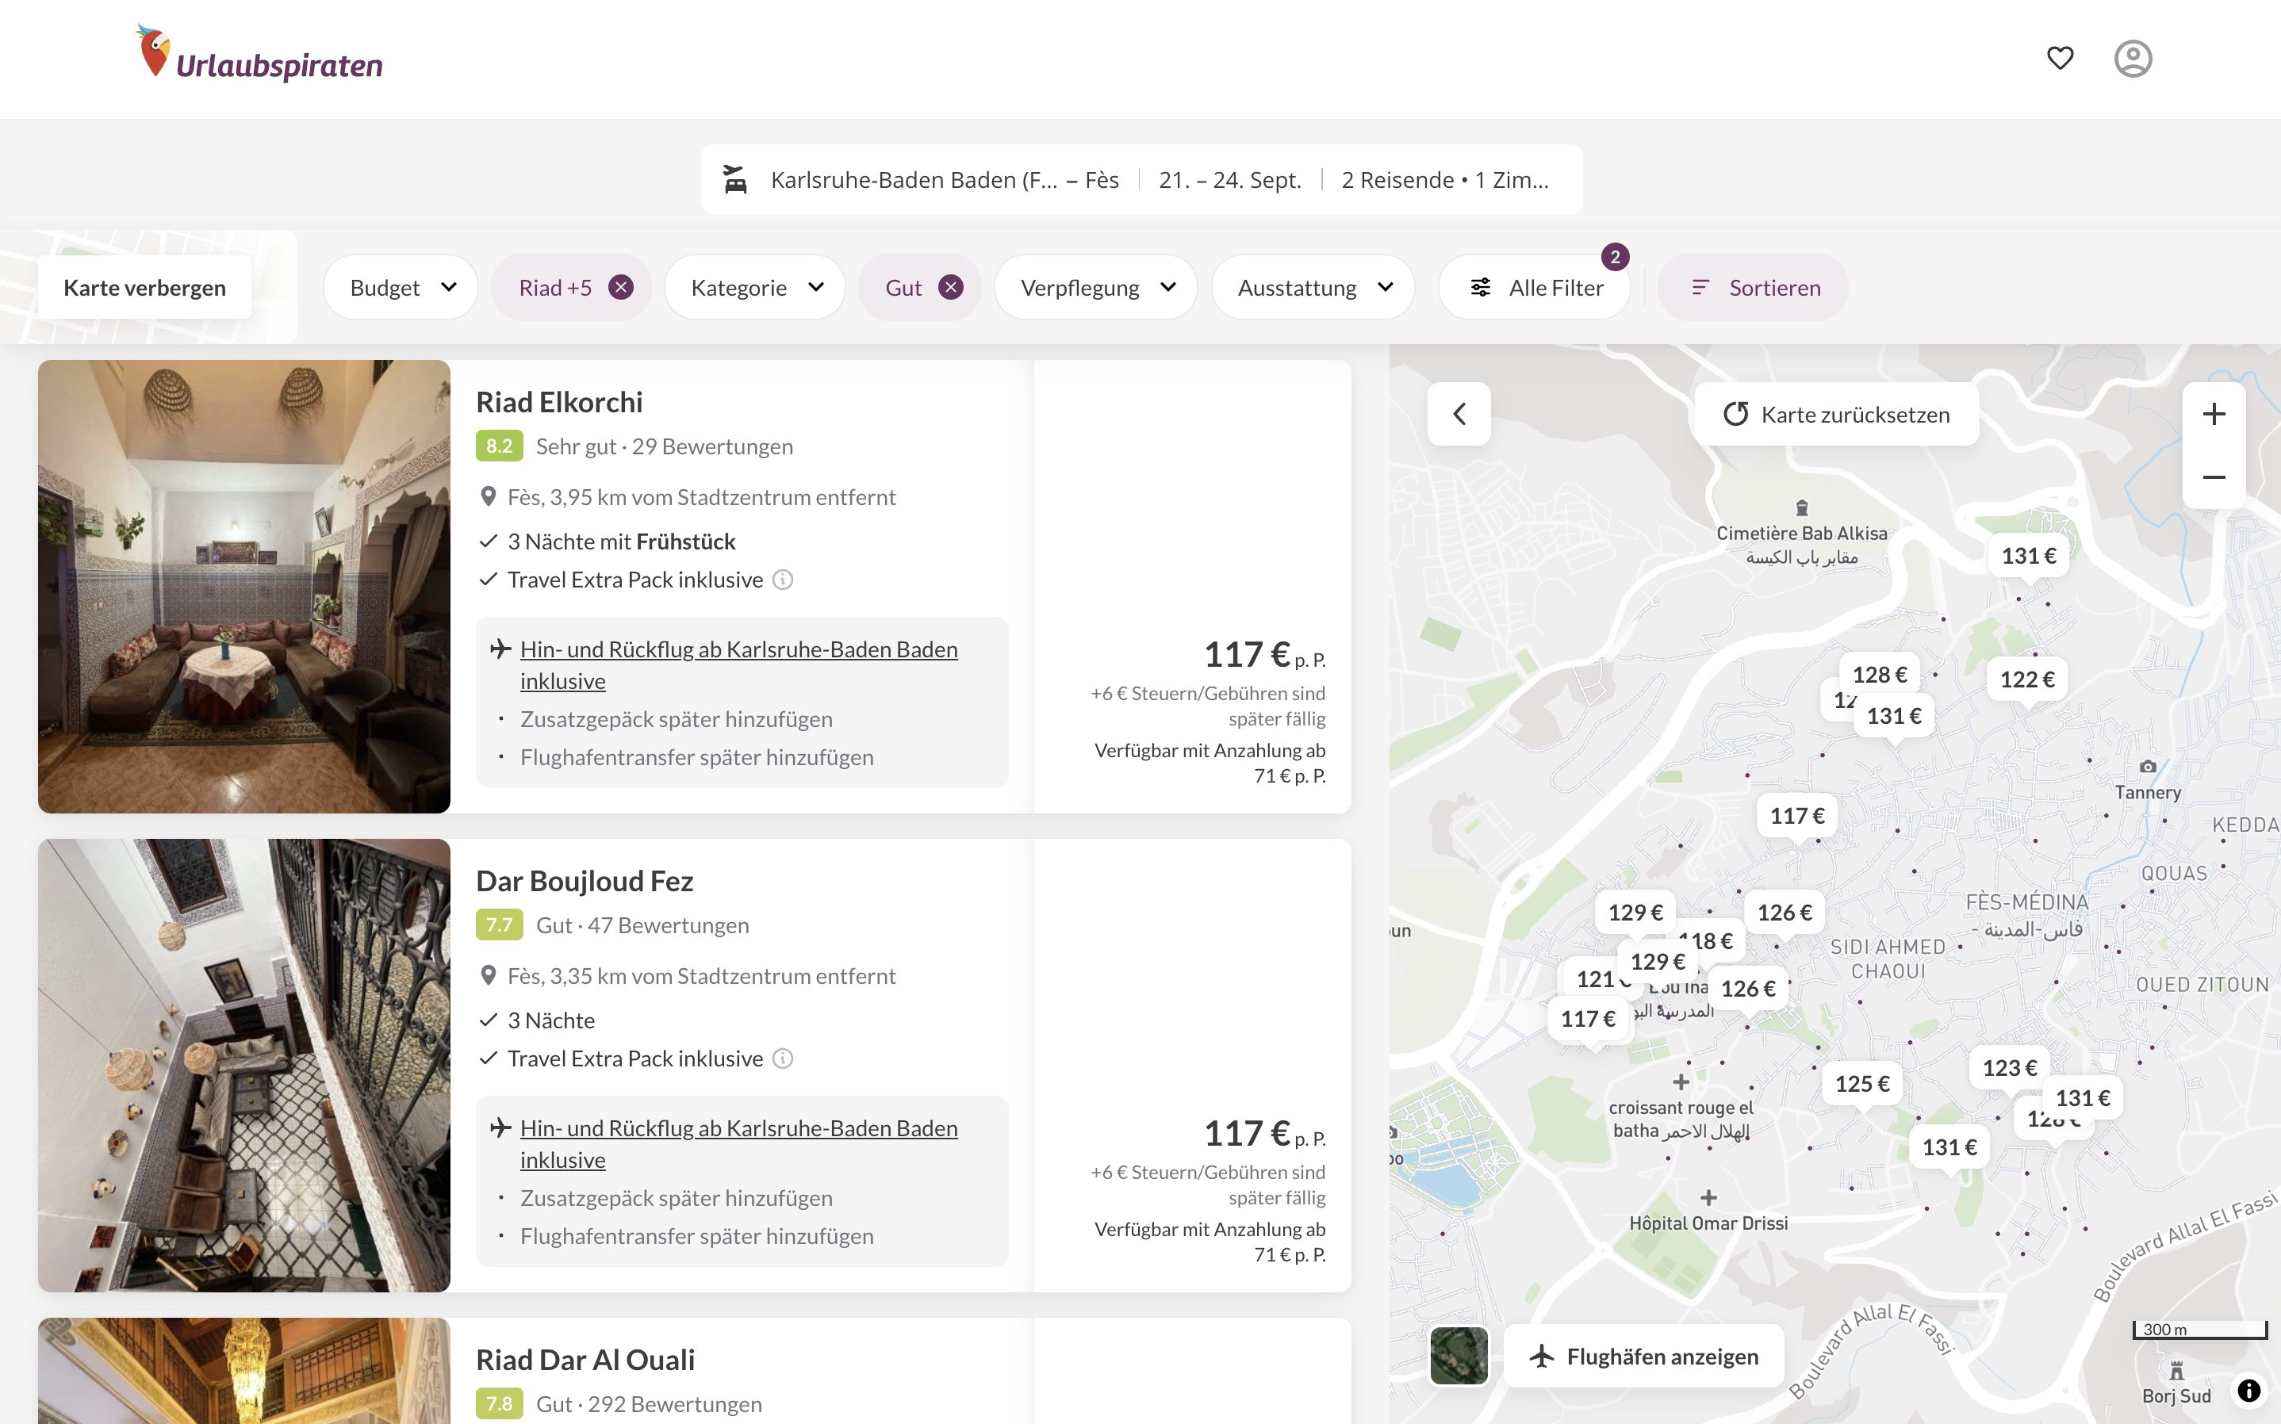The image size is (2281, 1424).
Task: View Riad Dar Al Ouali photo
Action: point(244,1371)
